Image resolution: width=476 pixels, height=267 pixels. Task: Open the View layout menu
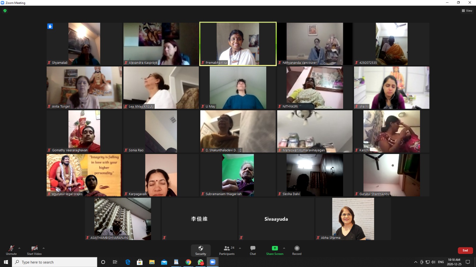click(467, 11)
